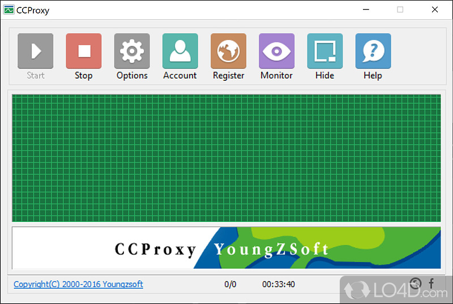This screenshot has width=453, height=304.
Task: Open Options with the gear icon
Action: pyautogui.click(x=132, y=51)
